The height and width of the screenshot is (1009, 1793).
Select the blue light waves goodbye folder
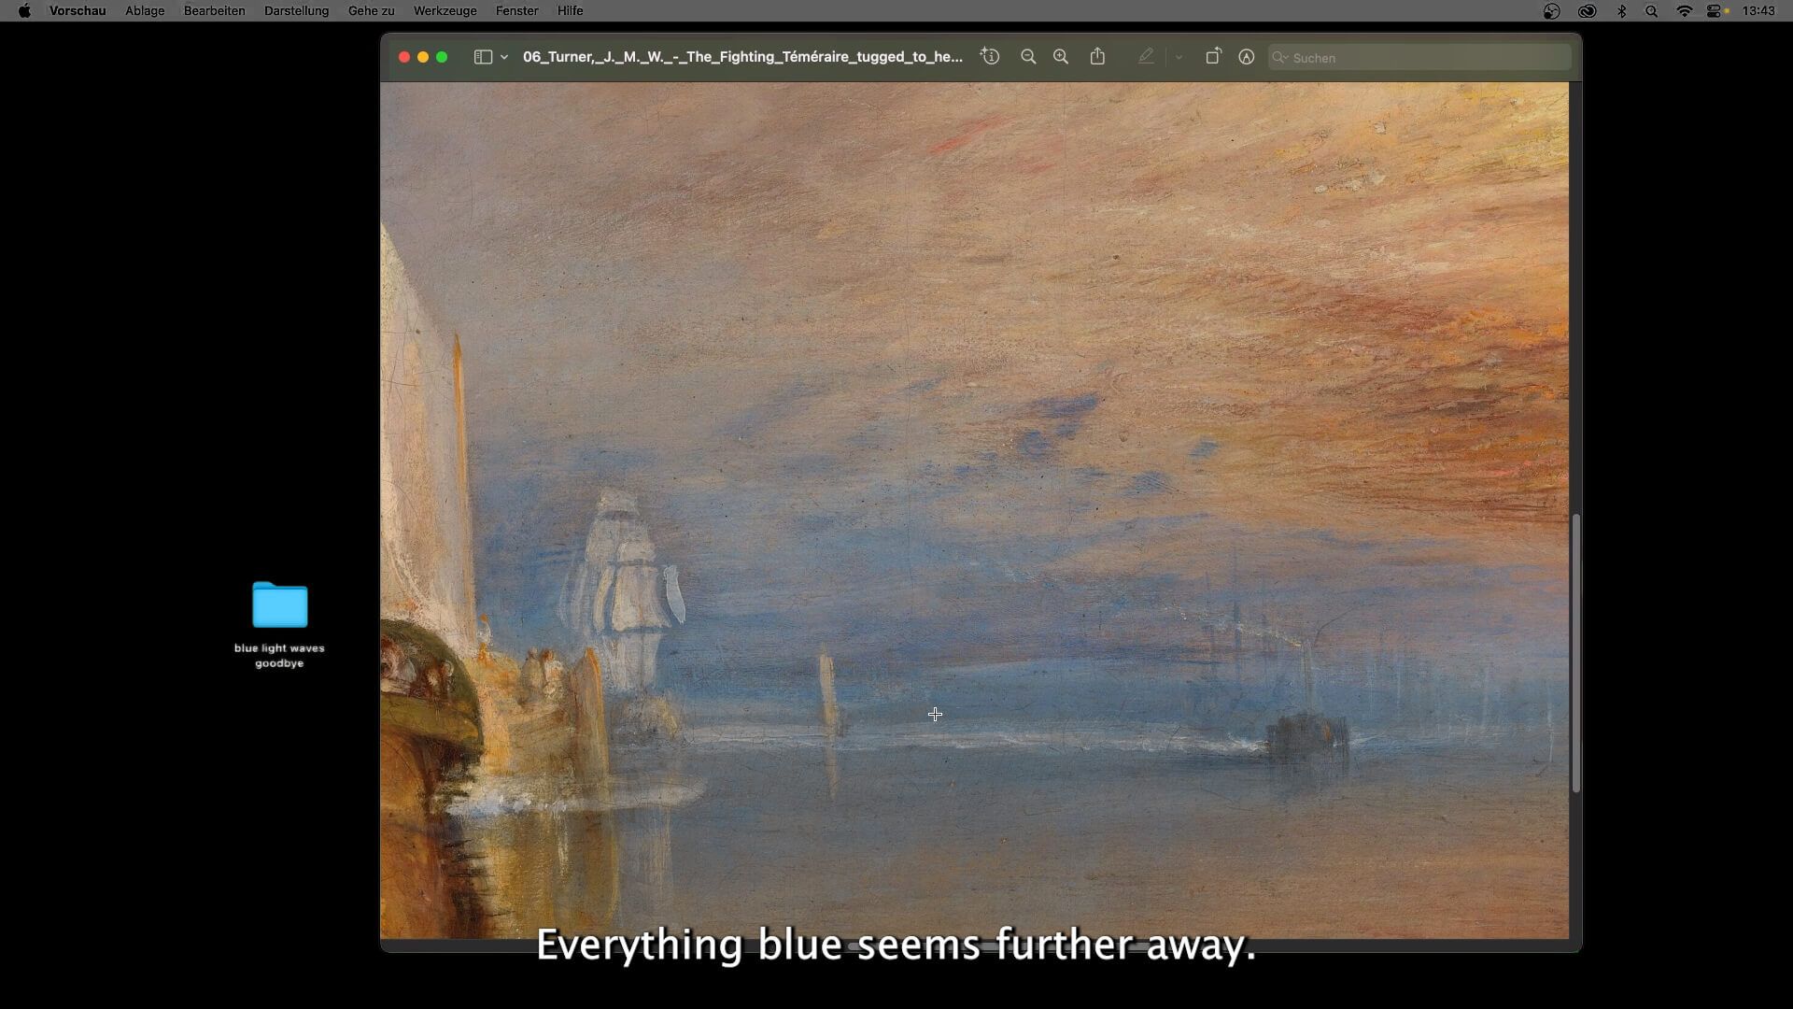279,604
